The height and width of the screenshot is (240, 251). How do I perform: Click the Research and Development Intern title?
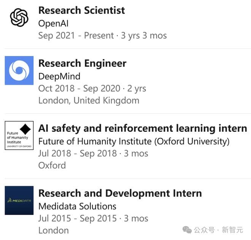click(120, 193)
